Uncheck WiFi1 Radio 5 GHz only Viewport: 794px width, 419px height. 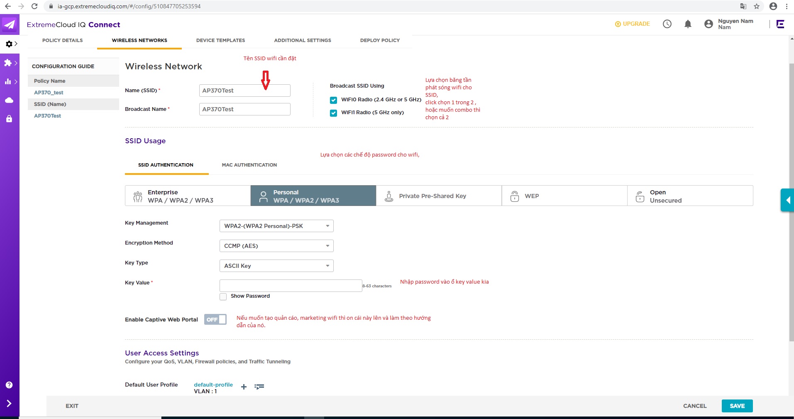333,113
